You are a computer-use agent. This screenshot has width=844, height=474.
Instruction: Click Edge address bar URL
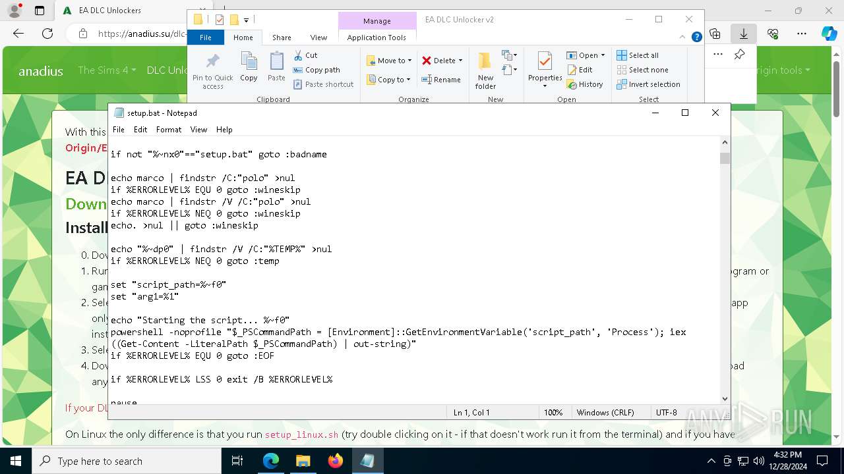141,34
